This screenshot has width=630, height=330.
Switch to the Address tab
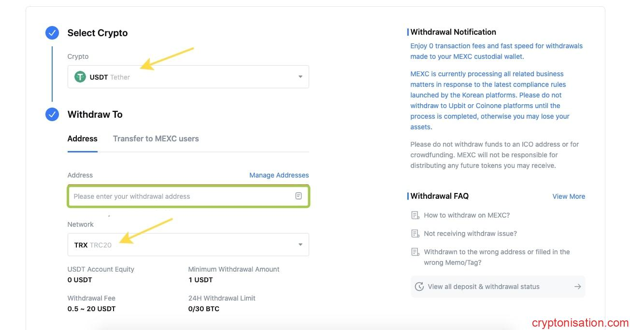coord(83,138)
